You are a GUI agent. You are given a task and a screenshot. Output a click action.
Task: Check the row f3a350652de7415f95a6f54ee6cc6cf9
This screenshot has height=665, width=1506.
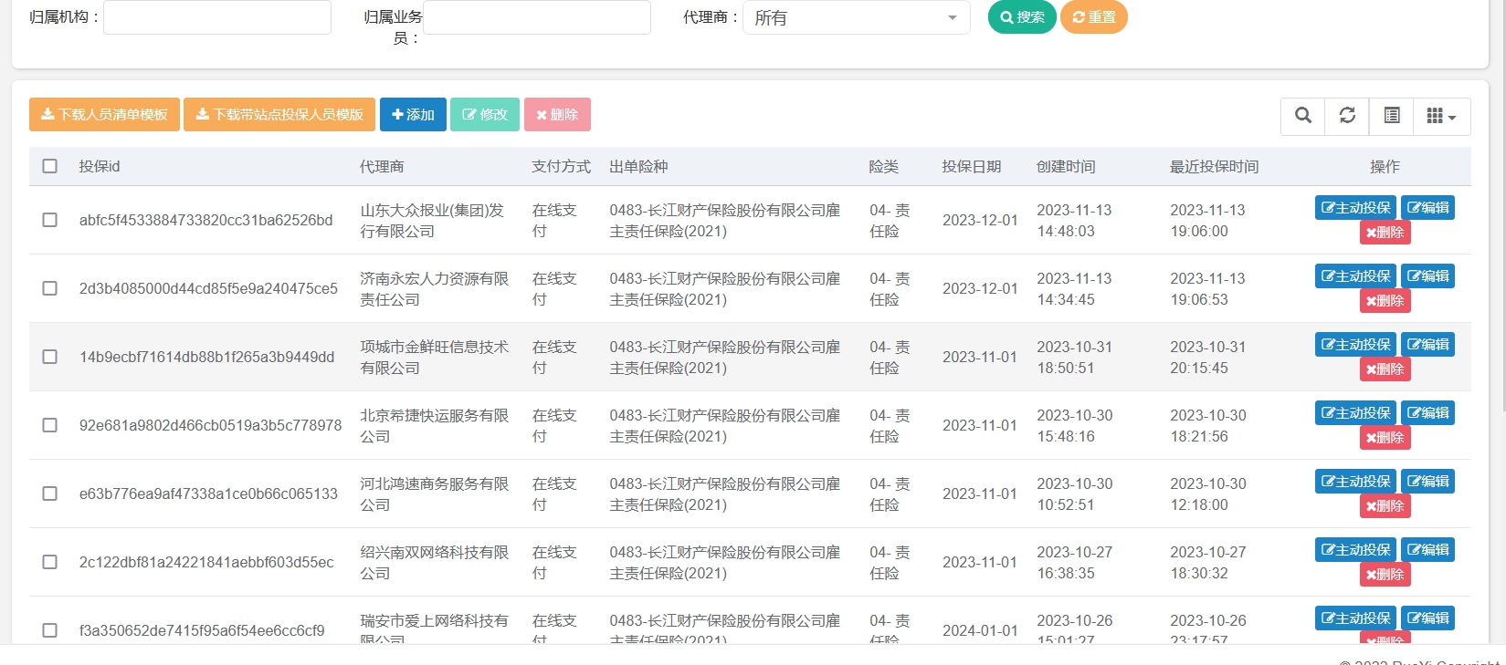pyautogui.click(x=49, y=630)
